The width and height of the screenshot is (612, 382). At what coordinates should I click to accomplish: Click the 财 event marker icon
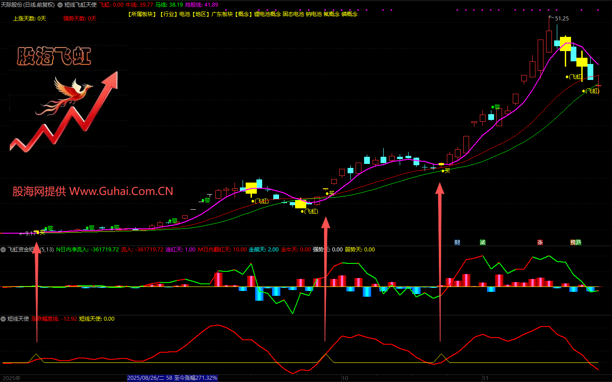(457, 243)
